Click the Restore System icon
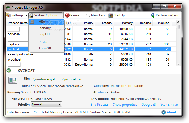The image size is (189, 123). click(x=153, y=15)
